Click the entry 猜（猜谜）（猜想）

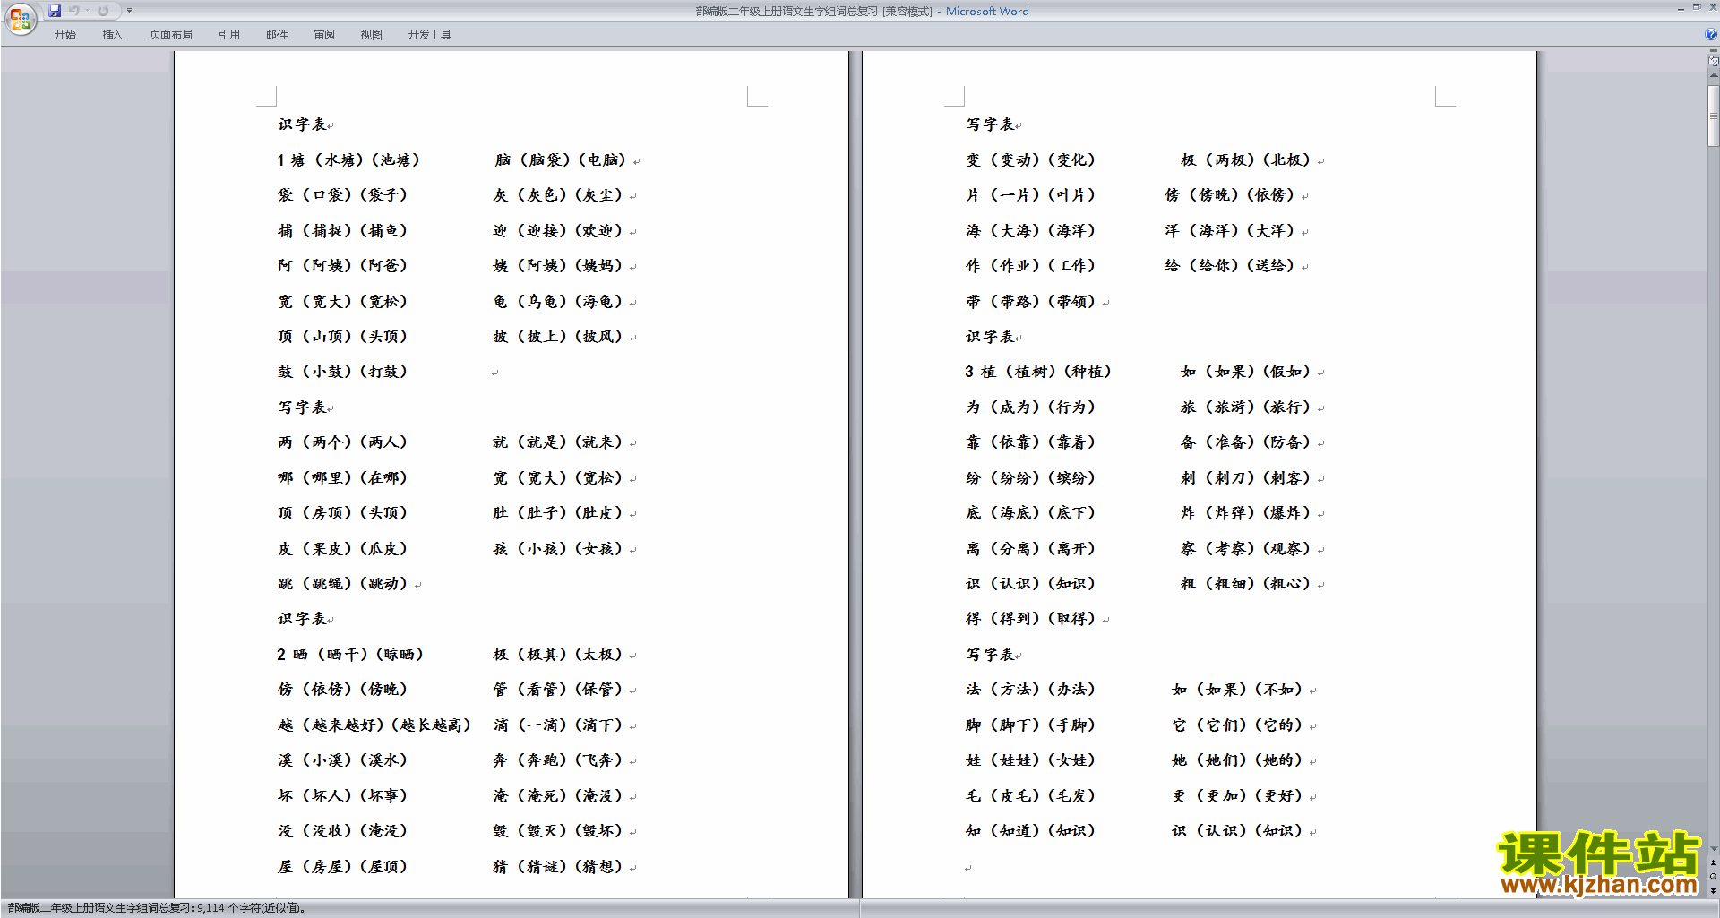(558, 867)
